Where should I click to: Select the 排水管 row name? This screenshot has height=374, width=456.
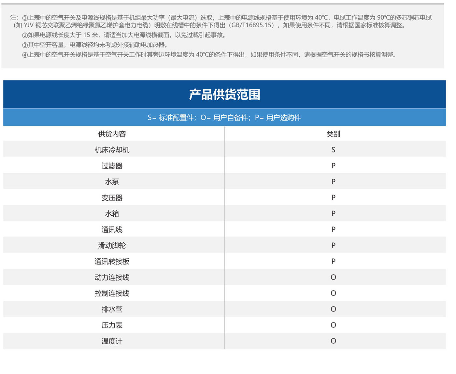112,309
